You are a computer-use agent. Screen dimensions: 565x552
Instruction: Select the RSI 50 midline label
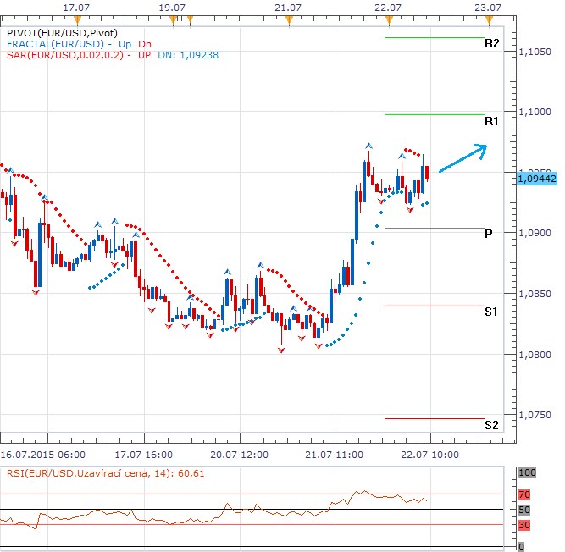pos(524,510)
